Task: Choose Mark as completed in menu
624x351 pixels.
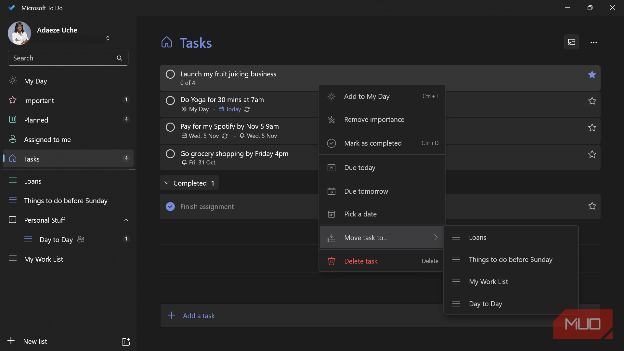Action: [x=382, y=143]
